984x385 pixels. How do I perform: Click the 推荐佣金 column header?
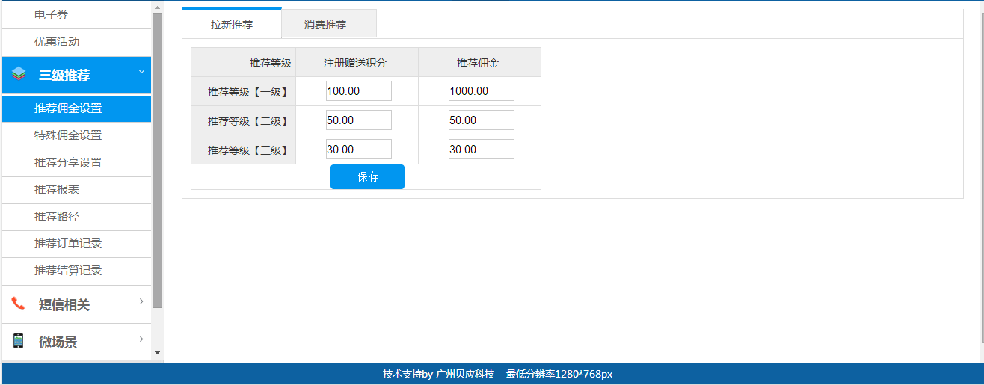479,63
